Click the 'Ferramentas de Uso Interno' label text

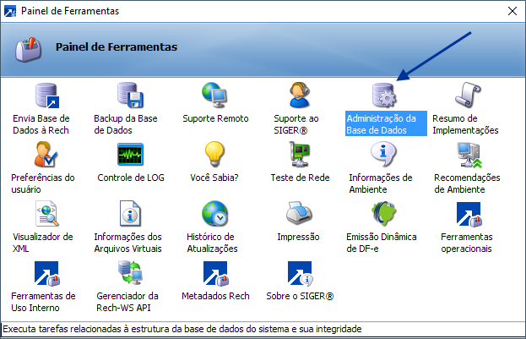[x=43, y=302]
